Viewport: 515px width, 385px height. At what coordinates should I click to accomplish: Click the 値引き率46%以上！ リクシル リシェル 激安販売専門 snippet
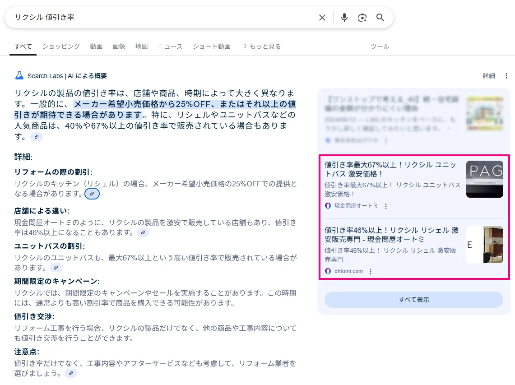(x=390, y=255)
